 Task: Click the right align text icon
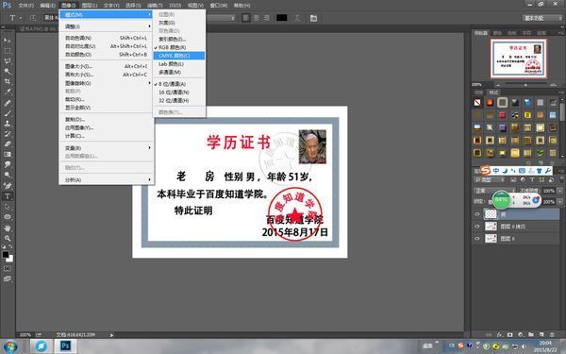pos(267,18)
